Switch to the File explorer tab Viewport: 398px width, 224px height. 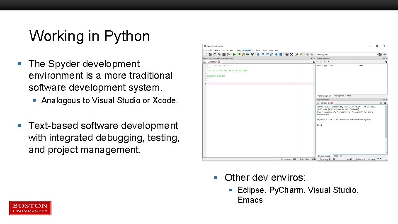pyautogui.click(x=339, y=96)
